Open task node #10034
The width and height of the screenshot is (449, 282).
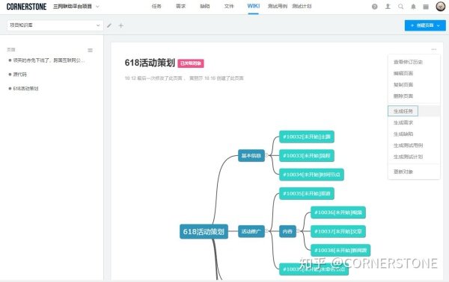311,175
